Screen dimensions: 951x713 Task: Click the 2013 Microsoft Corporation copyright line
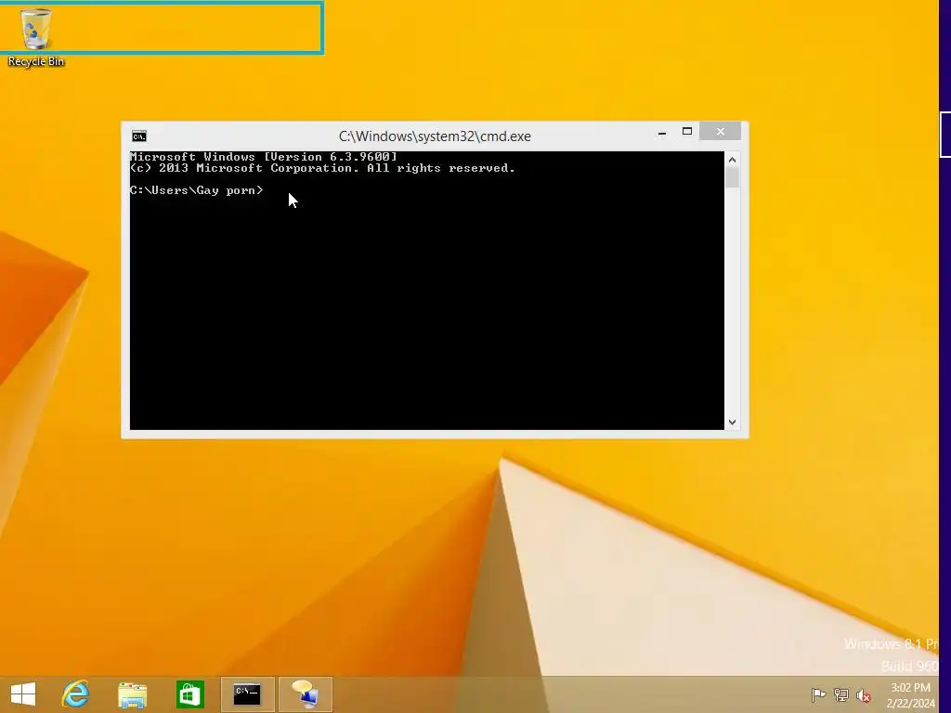coord(322,169)
